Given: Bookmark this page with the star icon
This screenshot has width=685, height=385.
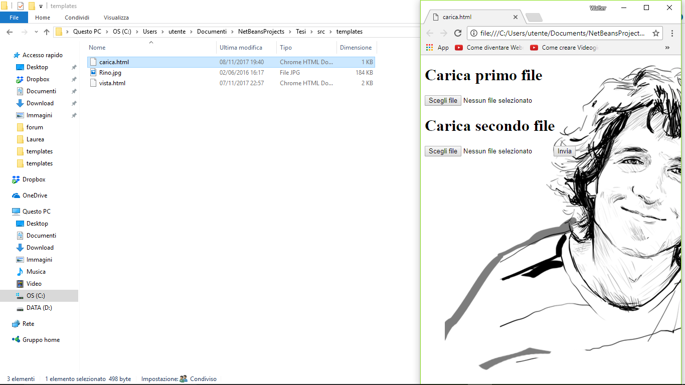Looking at the screenshot, I should [x=655, y=33].
